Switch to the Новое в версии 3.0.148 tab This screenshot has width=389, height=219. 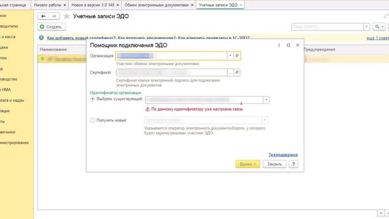coord(93,5)
